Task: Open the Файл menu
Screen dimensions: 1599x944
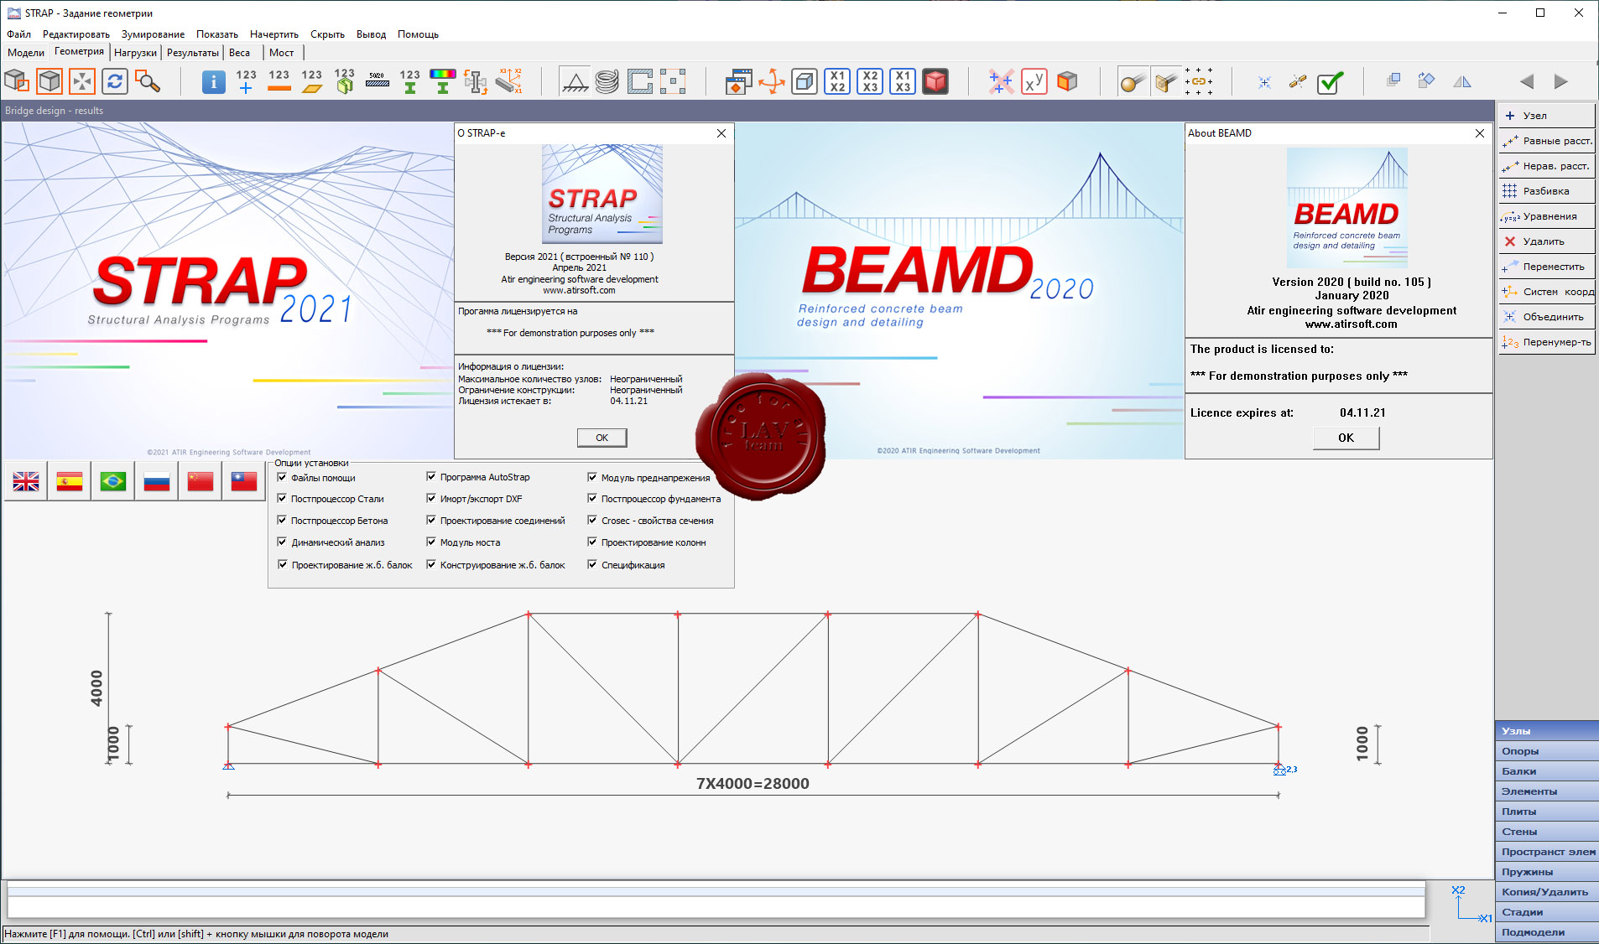Action: (18, 34)
